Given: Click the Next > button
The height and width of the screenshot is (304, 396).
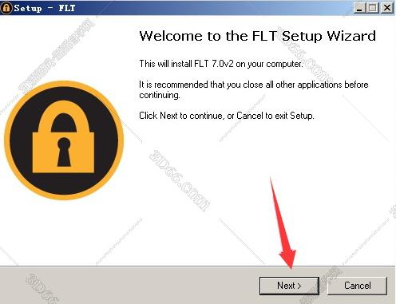Looking at the screenshot, I should 289,286.
